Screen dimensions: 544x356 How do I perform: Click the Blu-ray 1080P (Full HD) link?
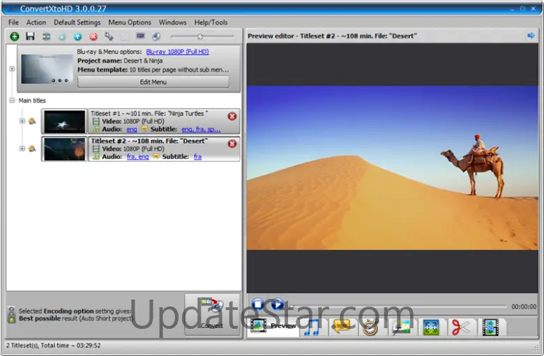pos(177,52)
